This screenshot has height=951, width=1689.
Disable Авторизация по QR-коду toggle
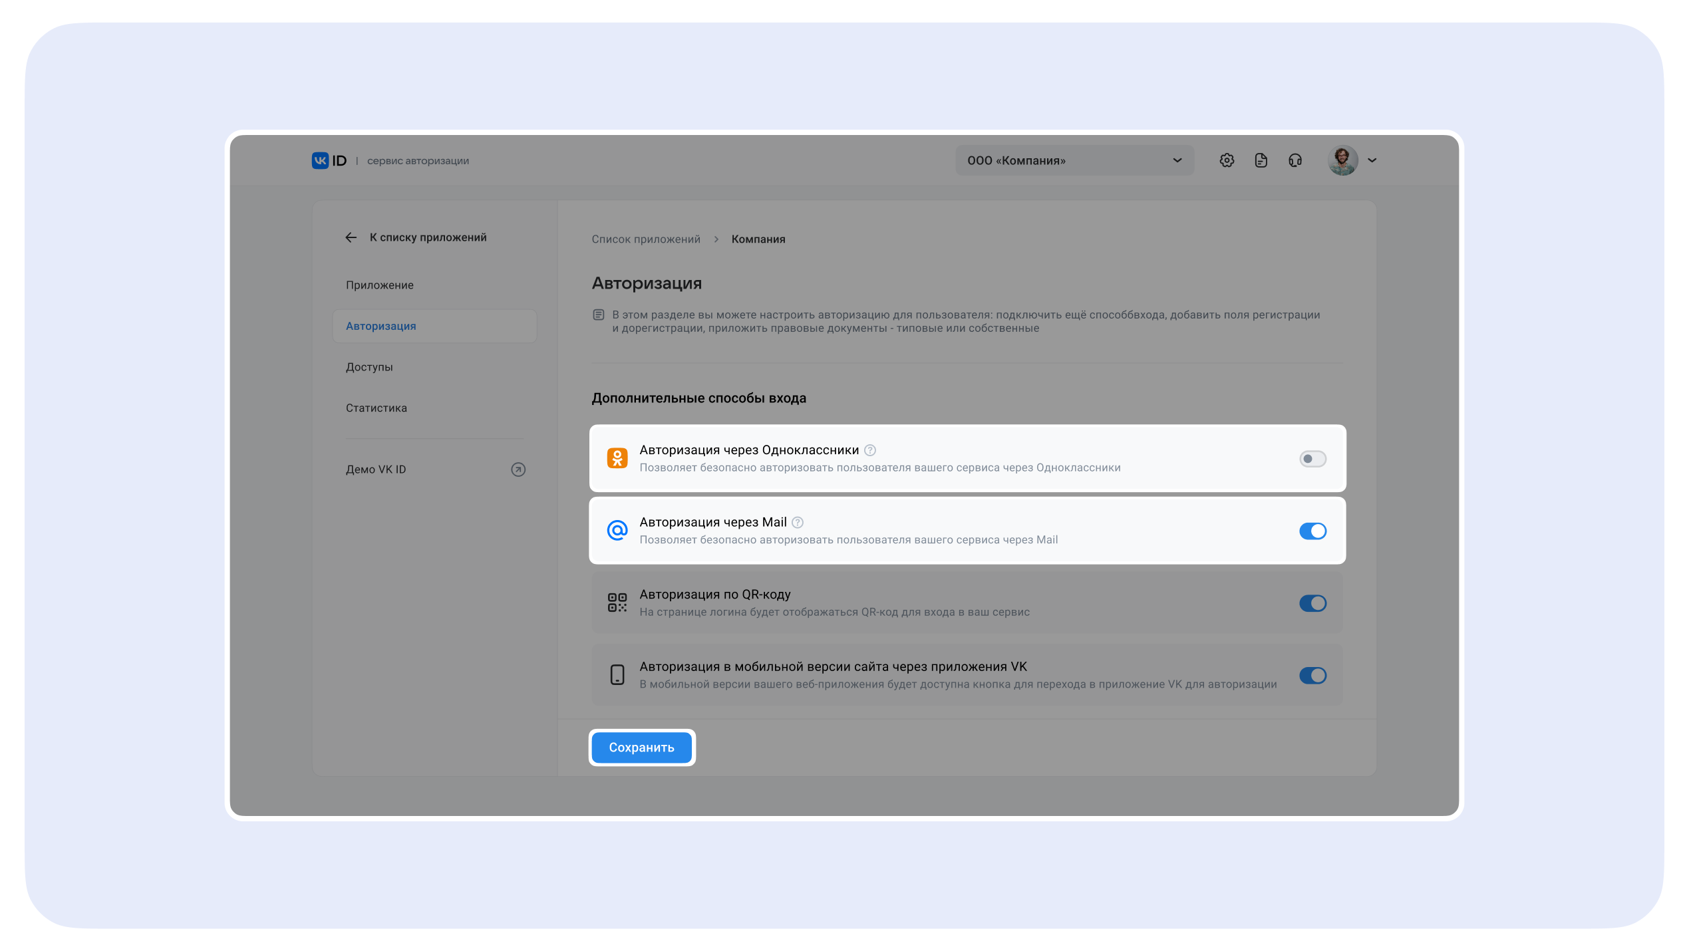coord(1312,603)
